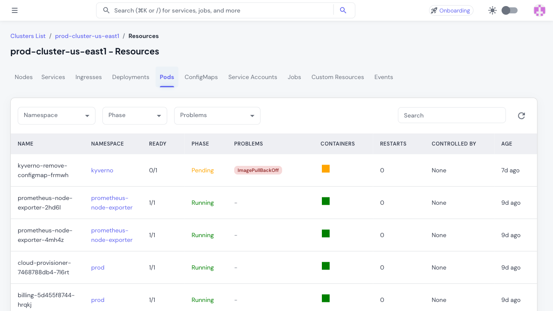Open the Onboarding rocket panel
Viewport: 553px width, 311px height.
451,10
